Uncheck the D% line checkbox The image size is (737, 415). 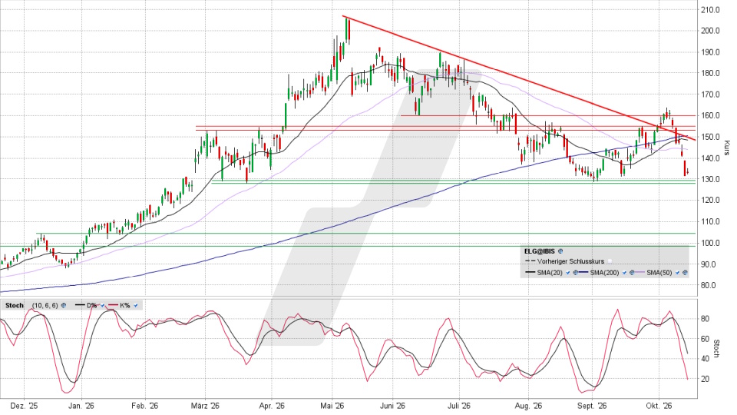(x=102, y=305)
